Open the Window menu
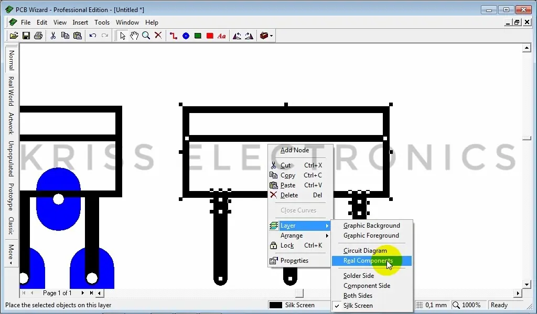The width and height of the screenshot is (537, 314). point(127,22)
